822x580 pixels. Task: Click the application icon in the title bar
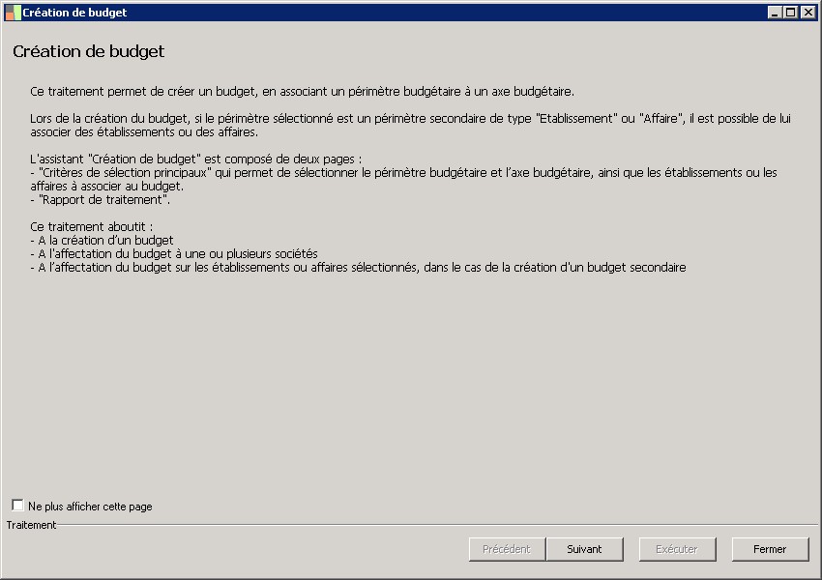(x=13, y=13)
